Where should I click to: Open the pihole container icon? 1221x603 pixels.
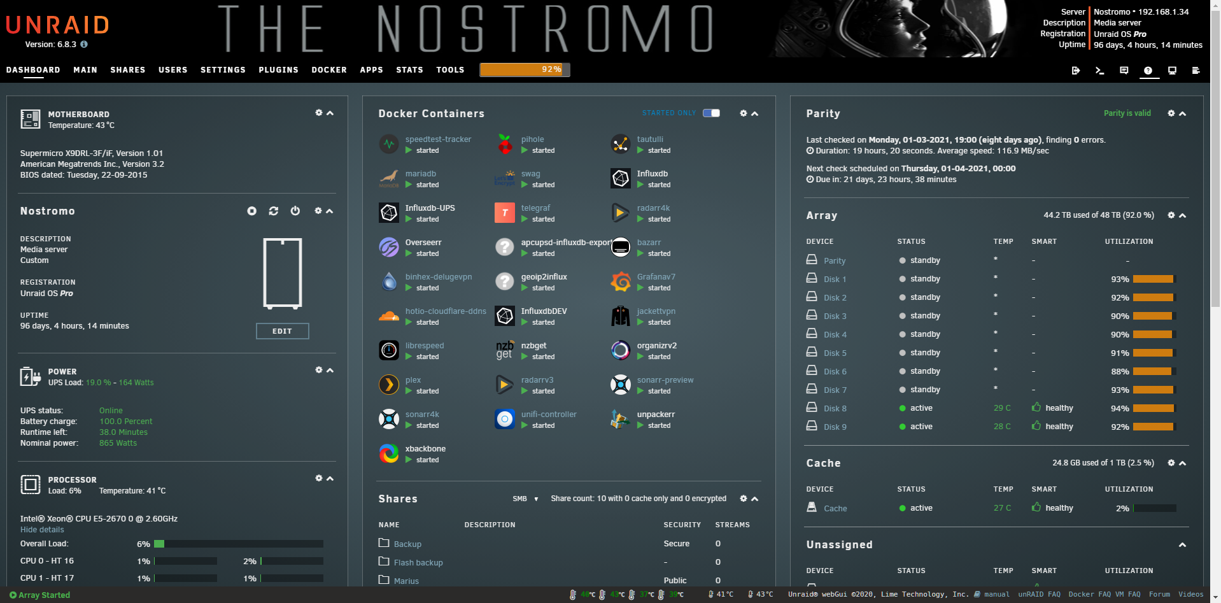tap(505, 144)
